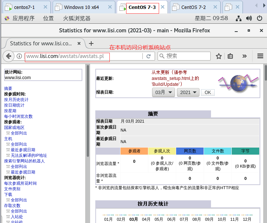Click the 参观人次 yellow column header
This screenshot has width=267, height=223.
(162, 151)
